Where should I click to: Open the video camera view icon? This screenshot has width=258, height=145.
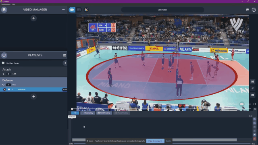(x=72, y=10)
